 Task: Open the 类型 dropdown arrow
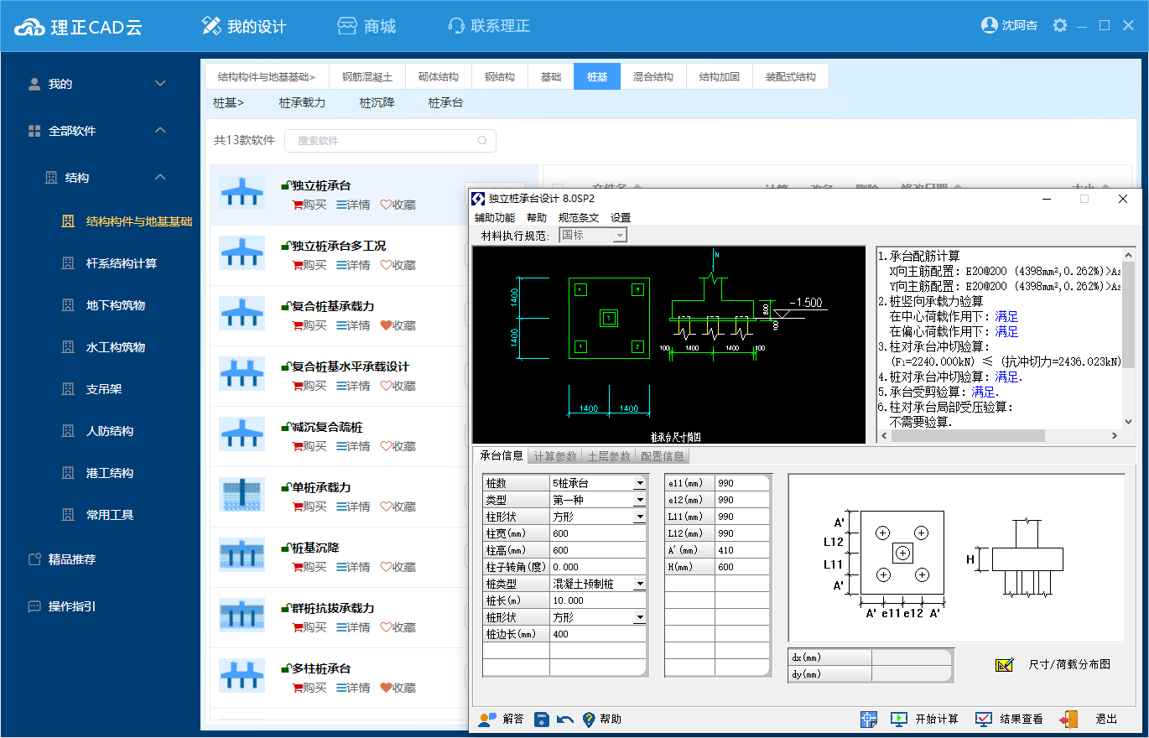click(x=639, y=500)
